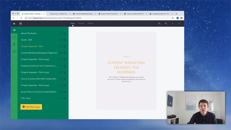Edit Creating Content for Your Customer's J... page
This screenshot has width=231, height=130.
coord(60,66)
